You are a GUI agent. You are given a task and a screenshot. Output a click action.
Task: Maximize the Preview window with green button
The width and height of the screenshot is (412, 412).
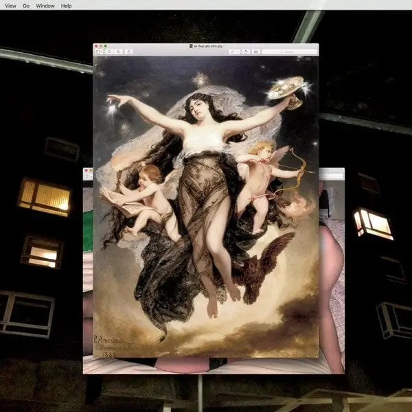106,45
